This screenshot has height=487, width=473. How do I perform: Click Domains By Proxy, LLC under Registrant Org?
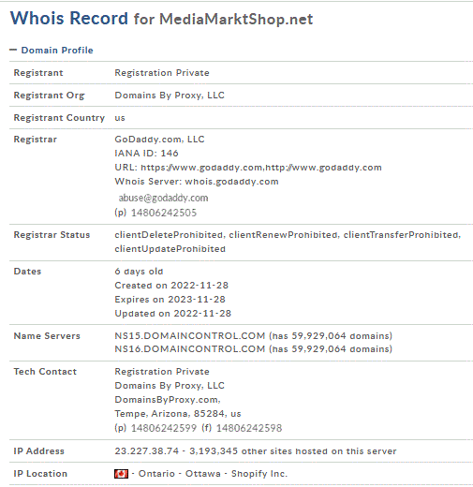[x=170, y=96]
